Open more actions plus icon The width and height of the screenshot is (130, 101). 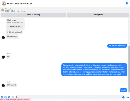point(2,97)
